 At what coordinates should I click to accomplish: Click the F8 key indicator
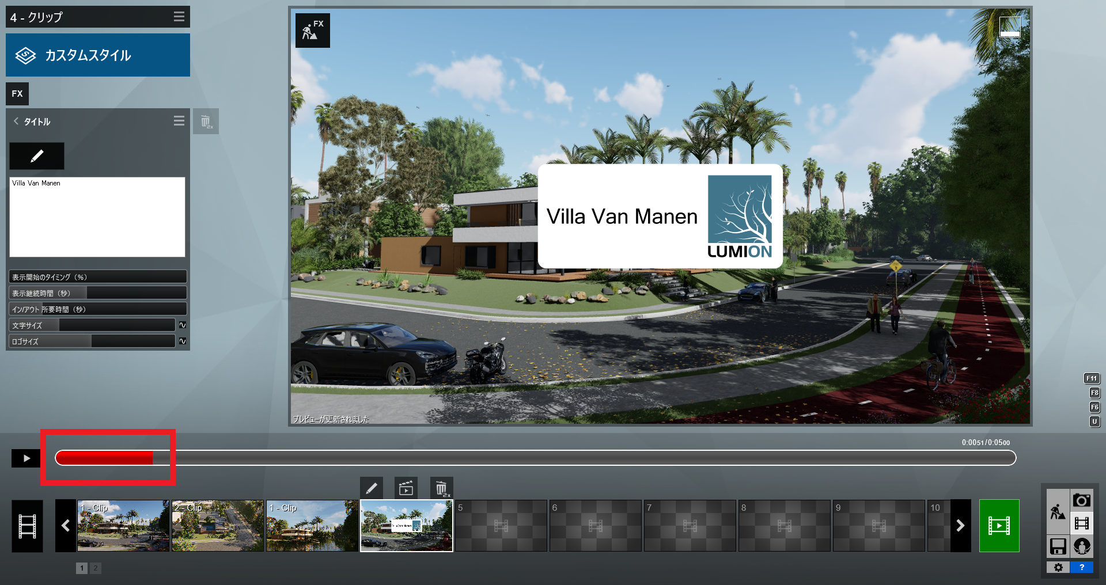pos(1094,393)
